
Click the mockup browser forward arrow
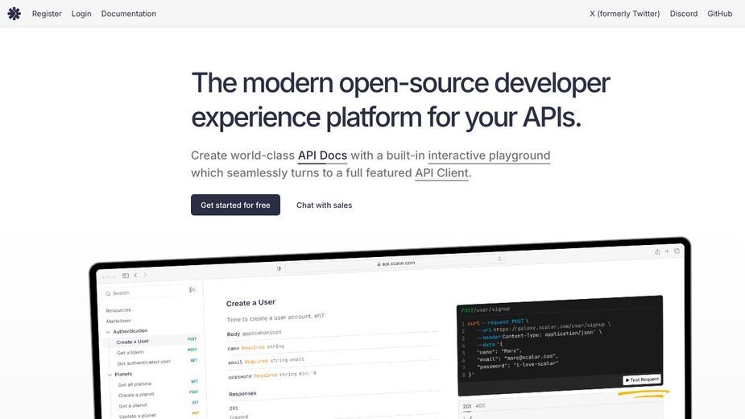tap(146, 275)
